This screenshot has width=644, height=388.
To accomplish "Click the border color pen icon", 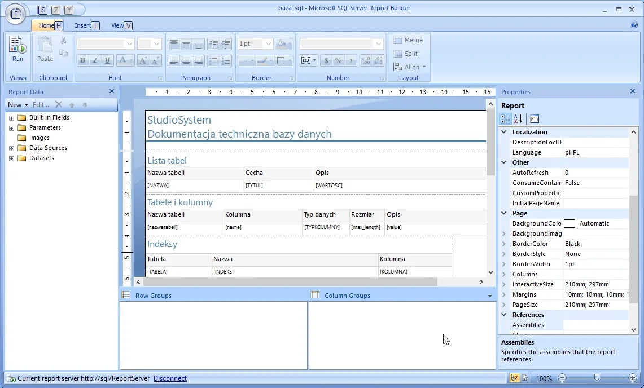I will (263, 61).
